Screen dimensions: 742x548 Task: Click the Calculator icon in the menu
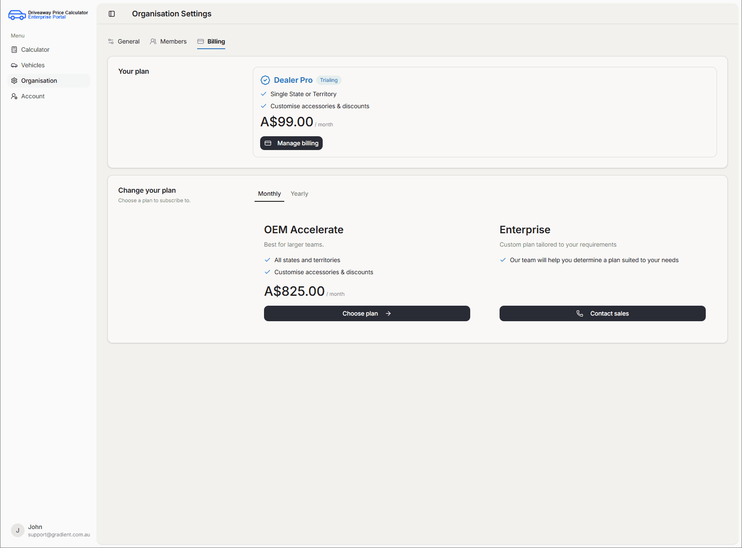point(14,50)
